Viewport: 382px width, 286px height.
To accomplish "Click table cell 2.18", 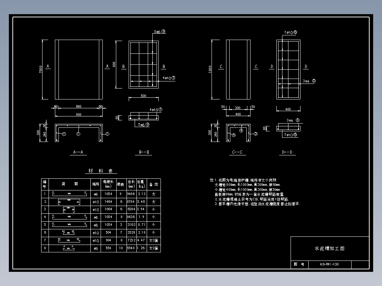I will [x=142, y=233].
